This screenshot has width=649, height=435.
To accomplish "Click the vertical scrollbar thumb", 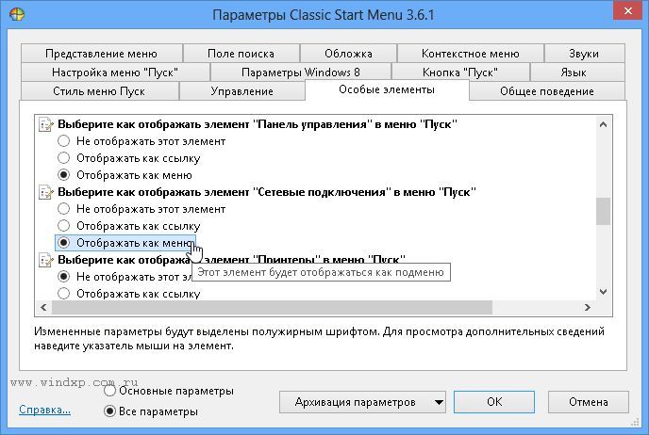I will 603,212.
